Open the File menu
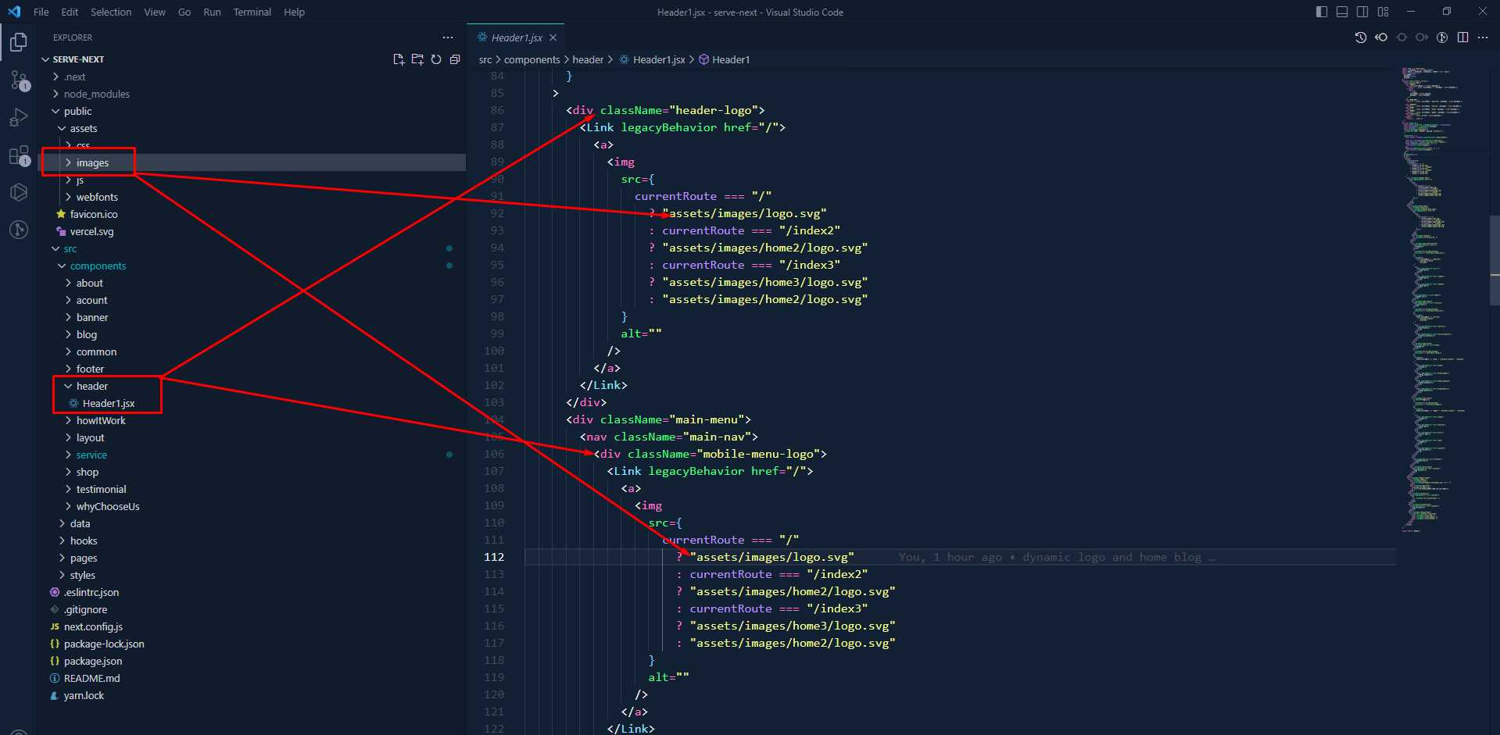This screenshot has width=1500, height=735. (41, 12)
